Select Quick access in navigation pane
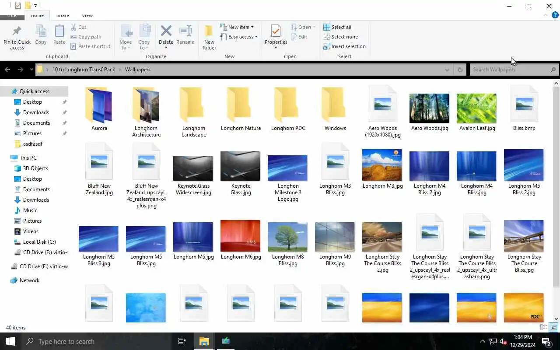 tap(34, 91)
